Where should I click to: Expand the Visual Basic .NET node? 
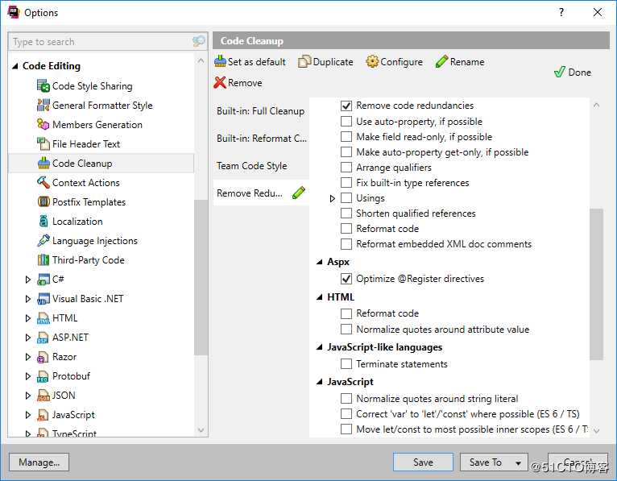tap(28, 299)
